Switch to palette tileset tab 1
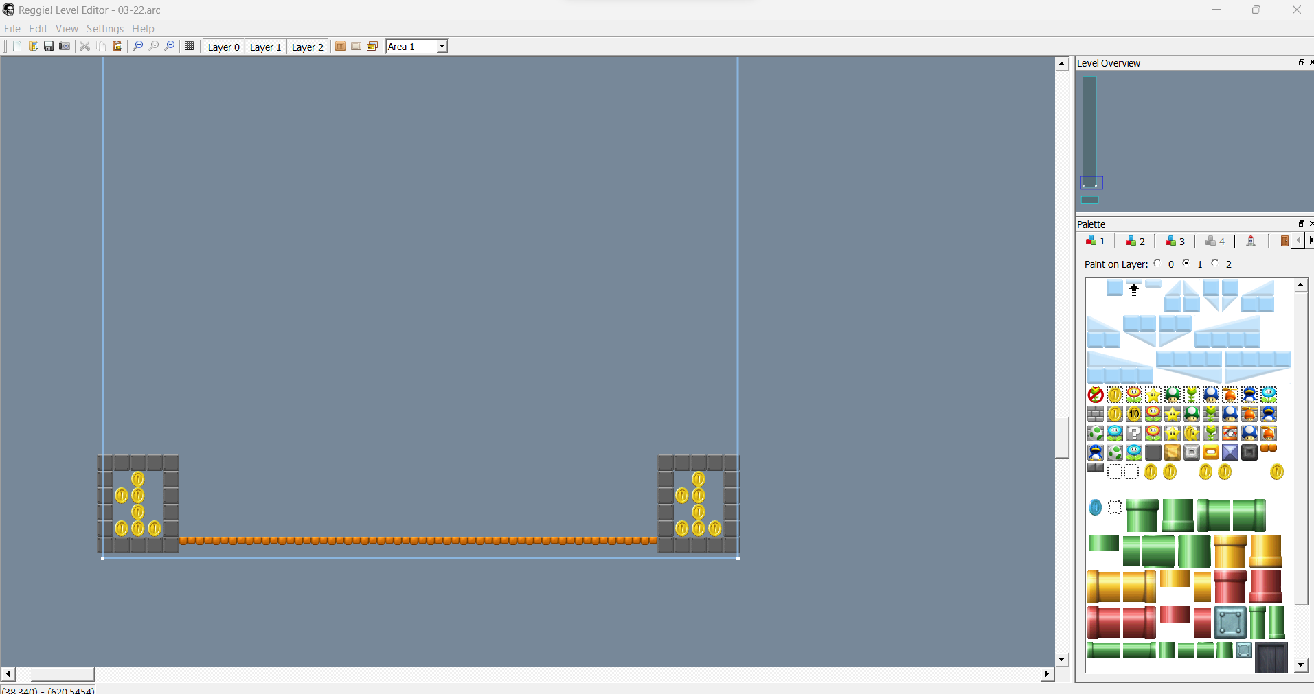Viewport: 1314px width, 694px height. (x=1096, y=241)
